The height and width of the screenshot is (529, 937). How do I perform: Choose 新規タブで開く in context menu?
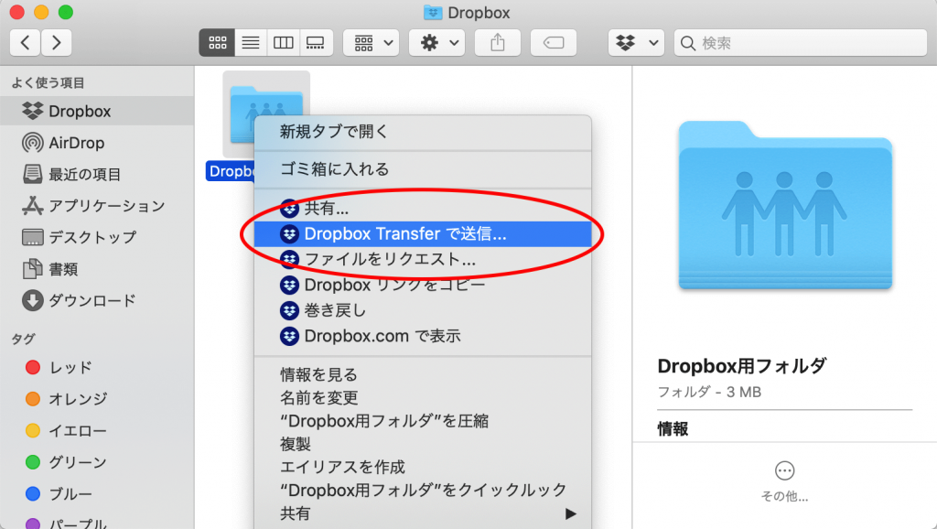pos(423,132)
